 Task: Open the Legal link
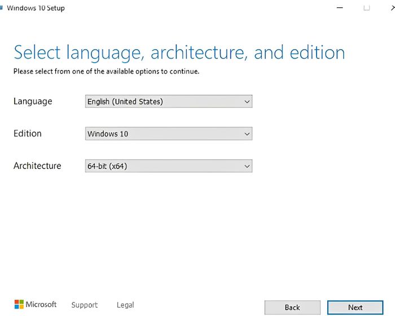click(125, 305)
